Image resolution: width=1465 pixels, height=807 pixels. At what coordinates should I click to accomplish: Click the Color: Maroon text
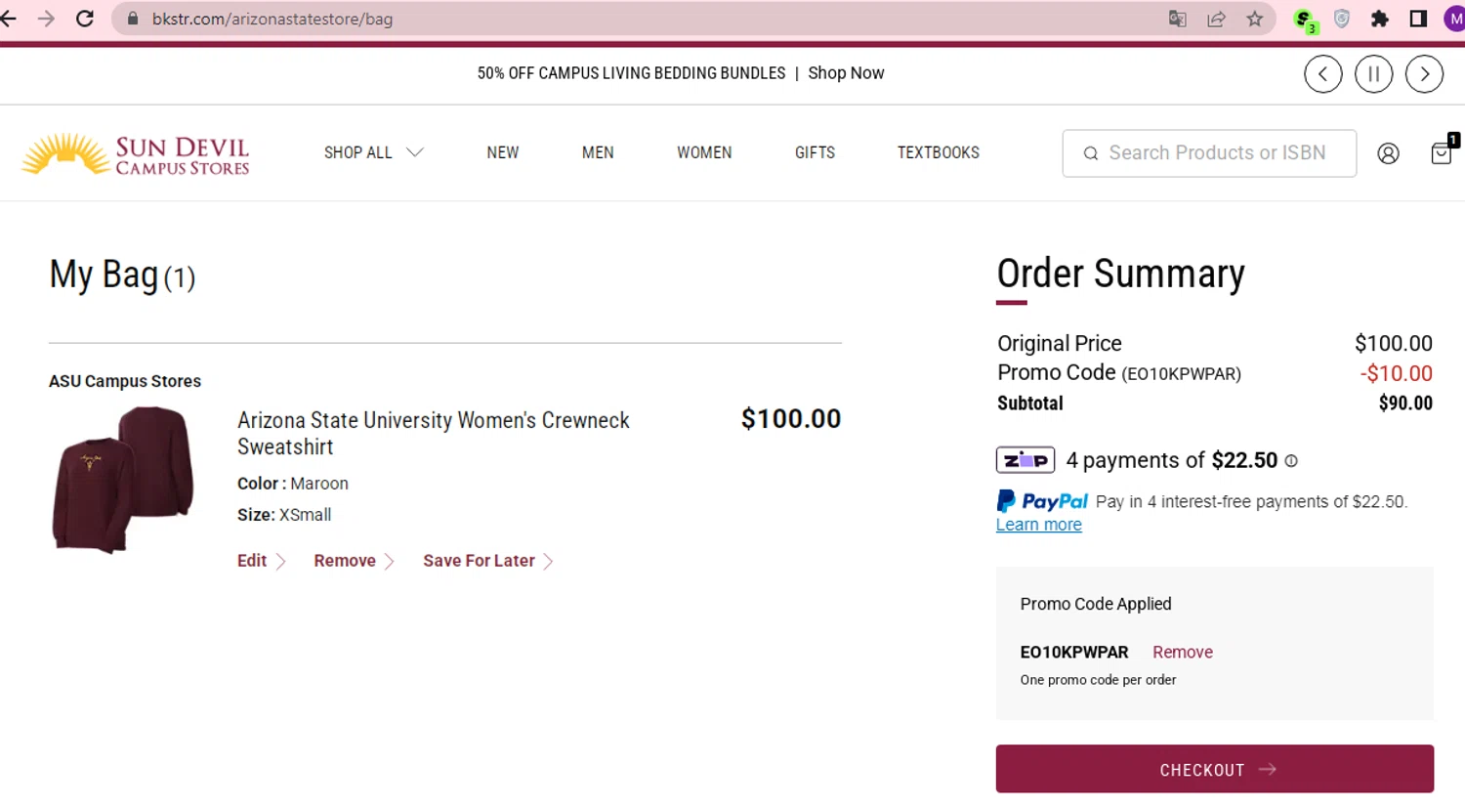[293, 484]
